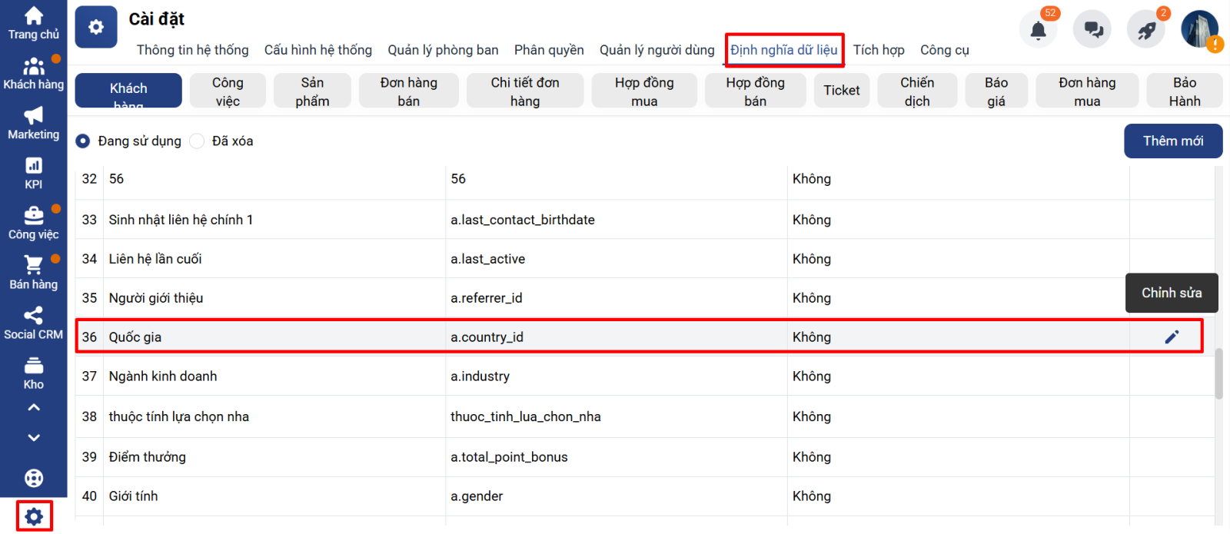
Task: Select the Đang sử dụng radio button
Action: pyautogui.click(x=83, y=141)
